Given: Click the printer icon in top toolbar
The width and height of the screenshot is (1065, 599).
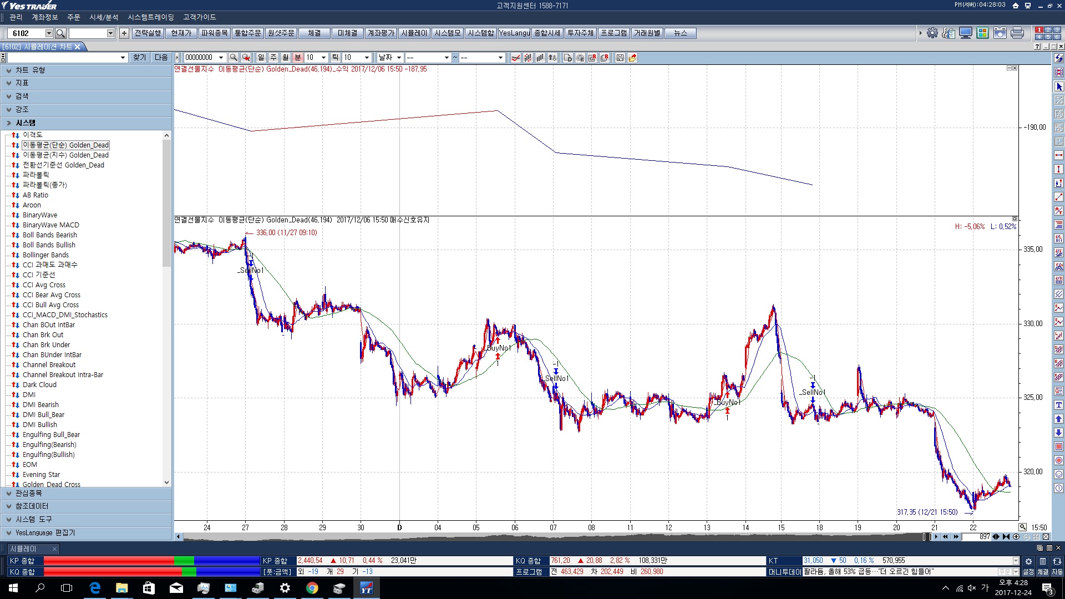Looking at the screenshot, I should click(1017, 33).
